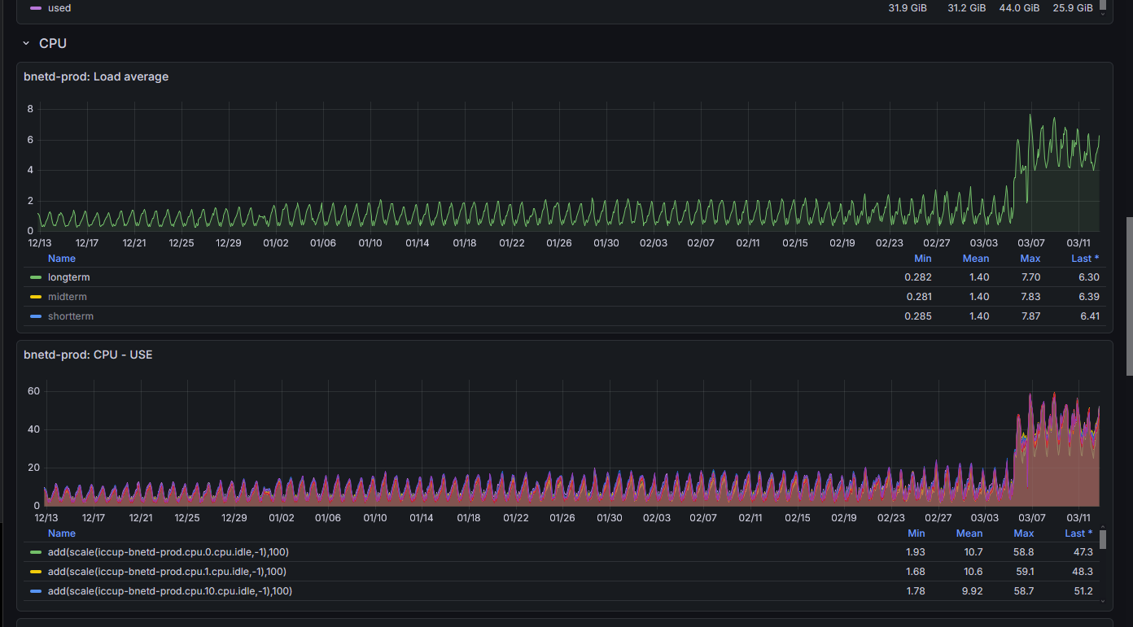Click the CPU legend scrollbar
The image size is (1133, 627).
[x=1103, y=540]
